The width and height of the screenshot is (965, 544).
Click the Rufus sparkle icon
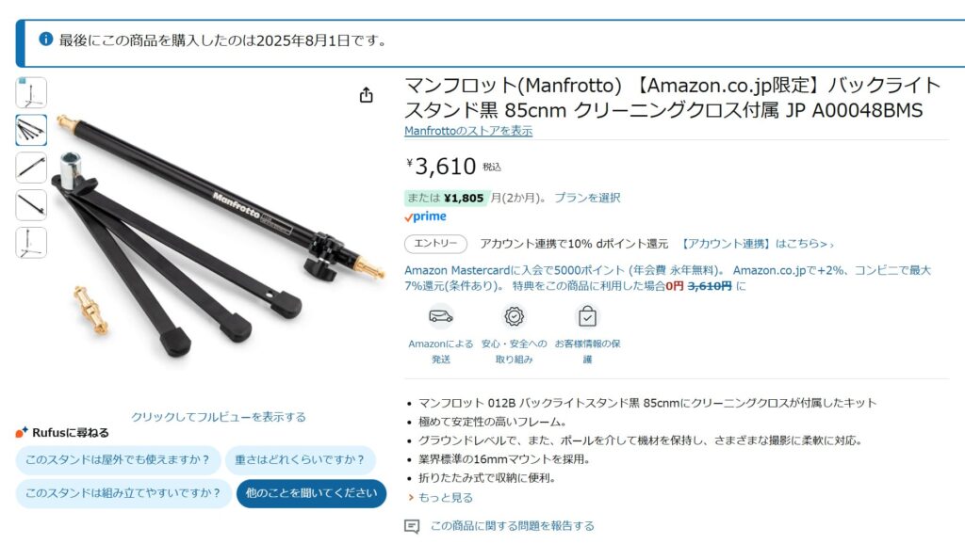(22, 432)
